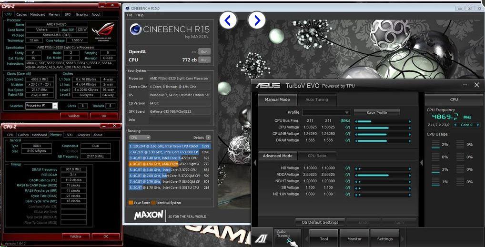Lower DRAM Voltage with its left slider arrow
This screenshot has width=485, height=247.
pyautogui.click(x=356, y=141)
